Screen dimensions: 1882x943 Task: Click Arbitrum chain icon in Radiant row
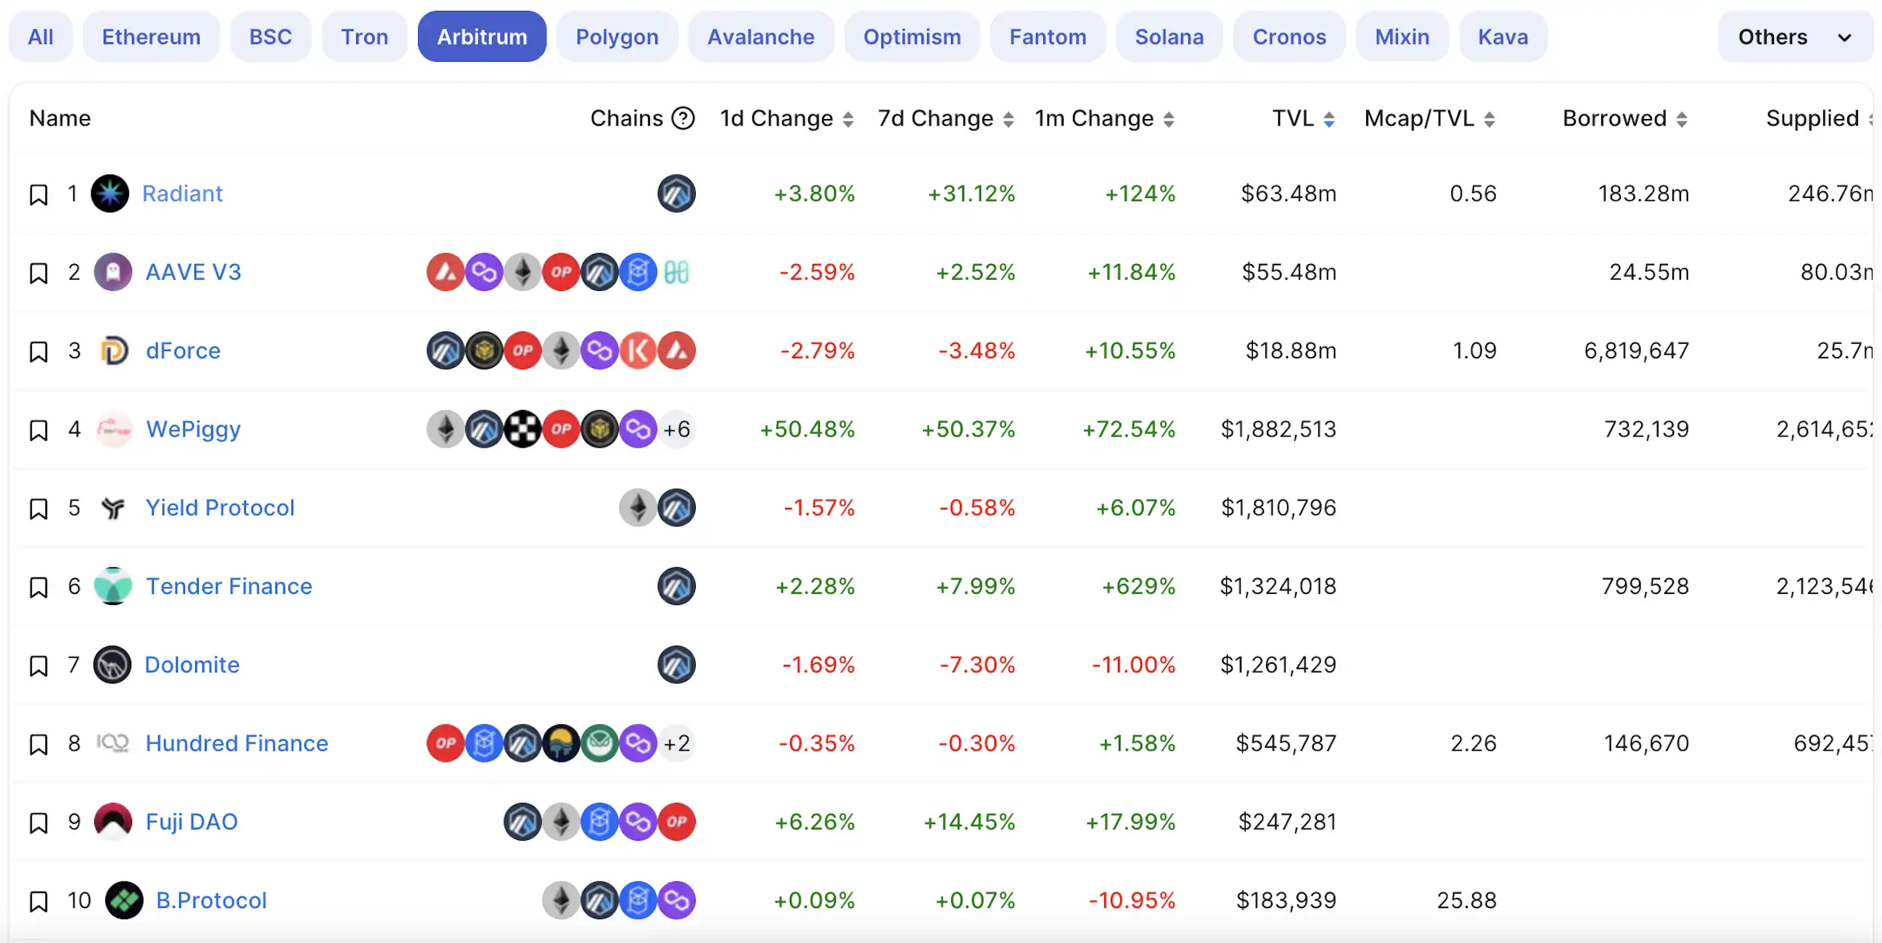[676, 194]
